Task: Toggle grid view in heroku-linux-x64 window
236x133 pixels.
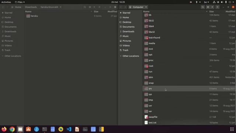Action: pyautogui.click(x=90, y=7)
